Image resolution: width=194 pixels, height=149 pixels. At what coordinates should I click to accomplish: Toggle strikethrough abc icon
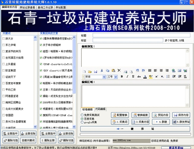coord(139,77)
